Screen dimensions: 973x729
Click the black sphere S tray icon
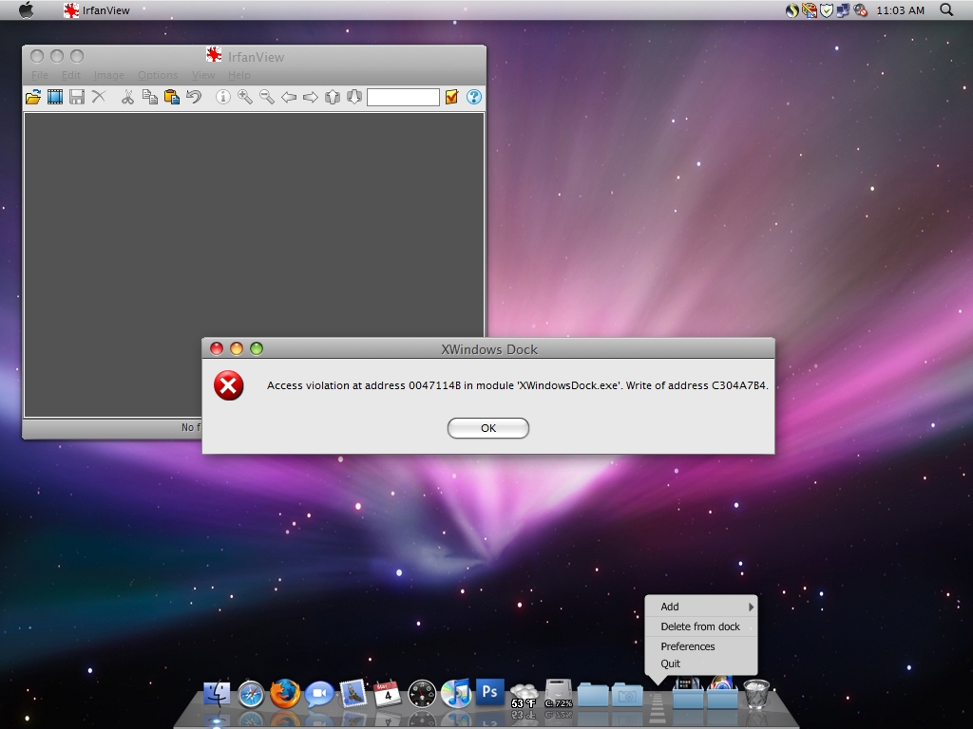[x=792, y=9]
